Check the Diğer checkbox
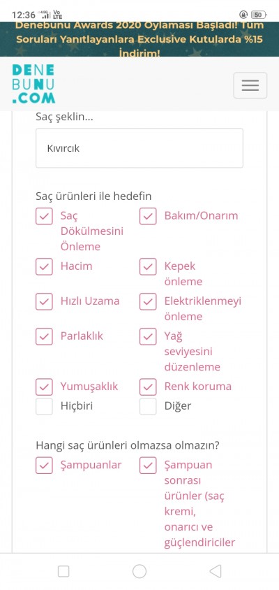The image size is (279, 590). click(x=148, y=406)
